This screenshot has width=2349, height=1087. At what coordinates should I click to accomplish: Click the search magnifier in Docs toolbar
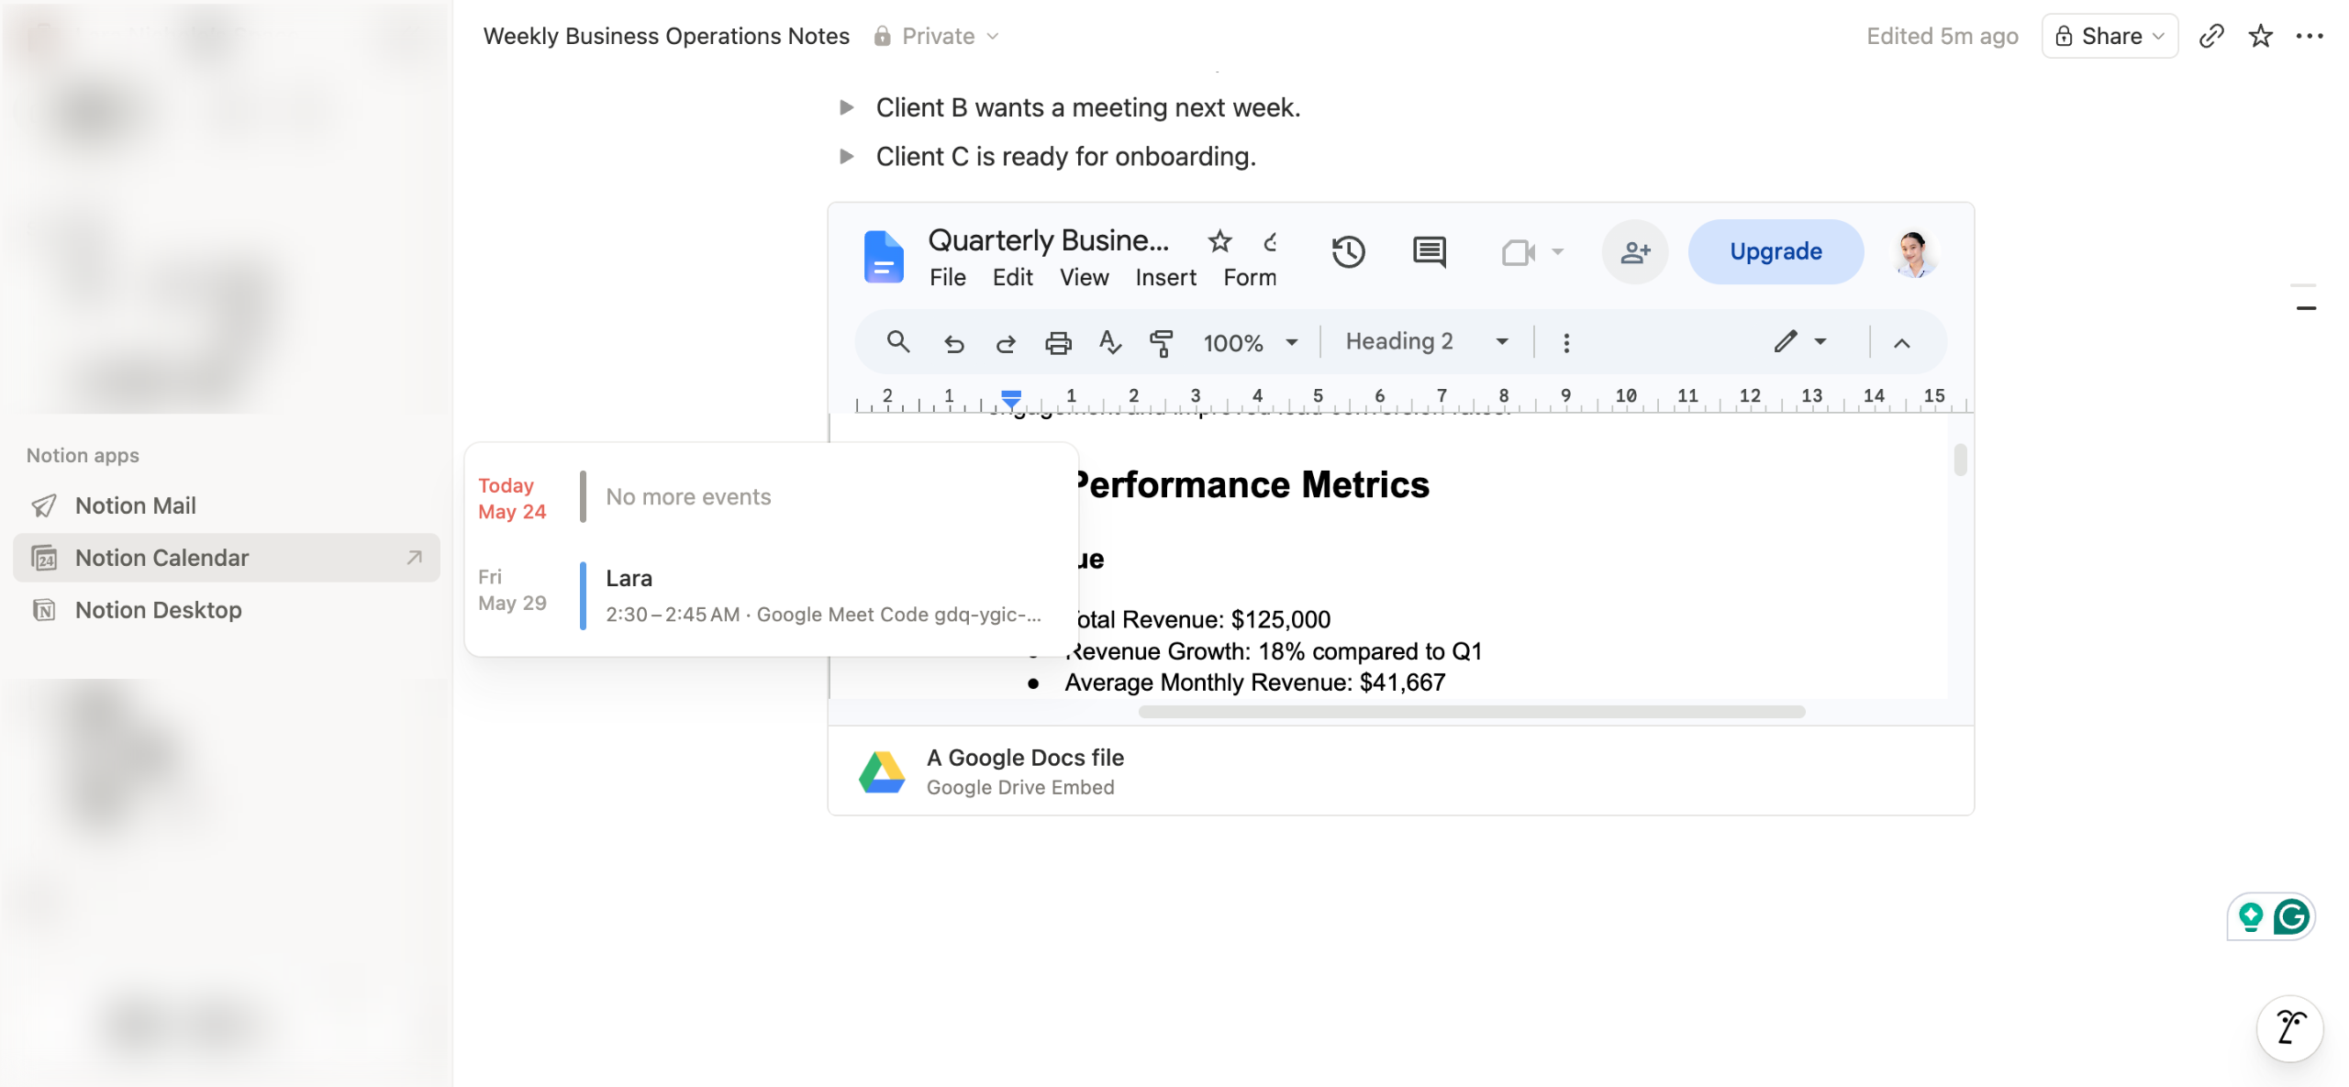[897, 342]
